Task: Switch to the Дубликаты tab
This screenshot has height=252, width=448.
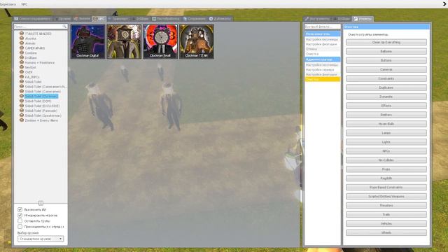Action: [x=220, y=19]
